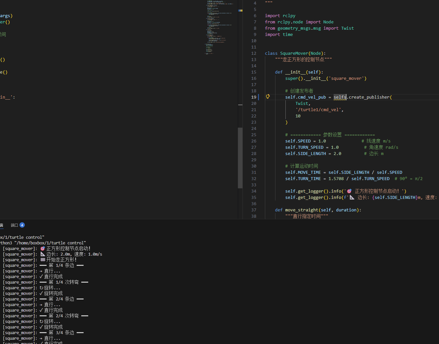The width and height of the screenshot is (439, 344).
Task: Click terminal line '第 3/4 条边'
Action: point(61,333)
